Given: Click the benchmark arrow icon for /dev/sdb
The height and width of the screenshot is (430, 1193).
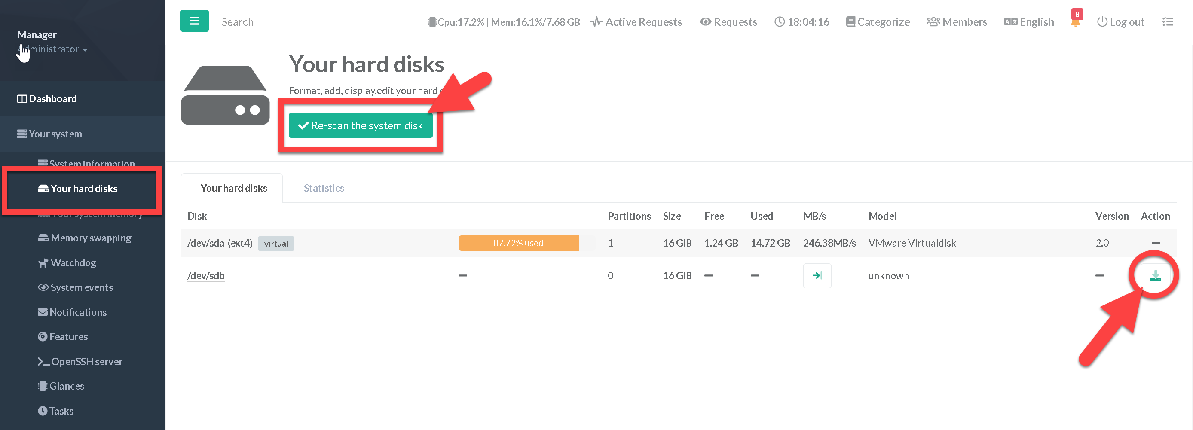Looking at the screenshot, I should [x=817, y=276].
